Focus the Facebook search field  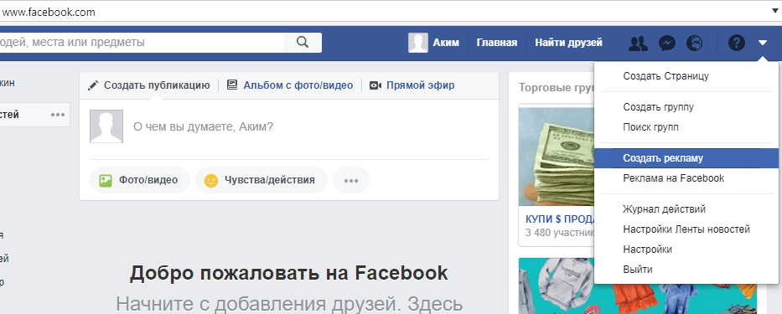click(142, 43)
